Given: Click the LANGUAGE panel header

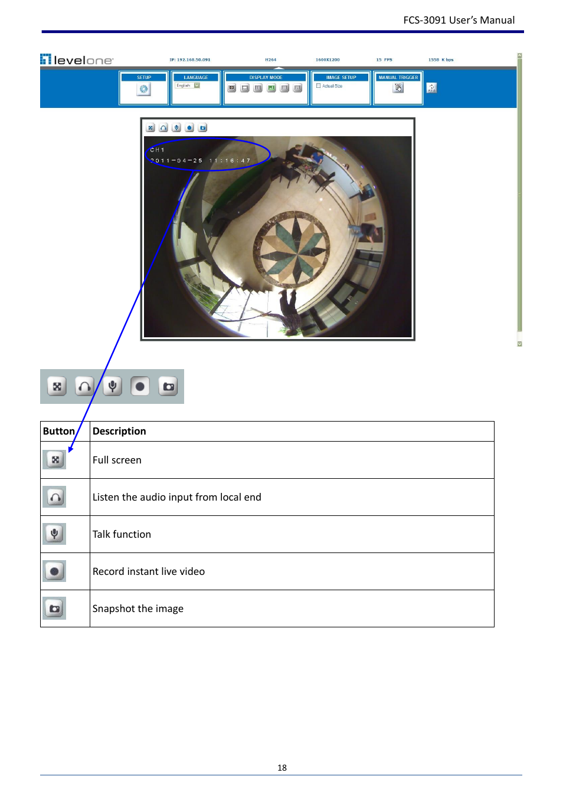Looking at the screenshot, I should (196, 77).
